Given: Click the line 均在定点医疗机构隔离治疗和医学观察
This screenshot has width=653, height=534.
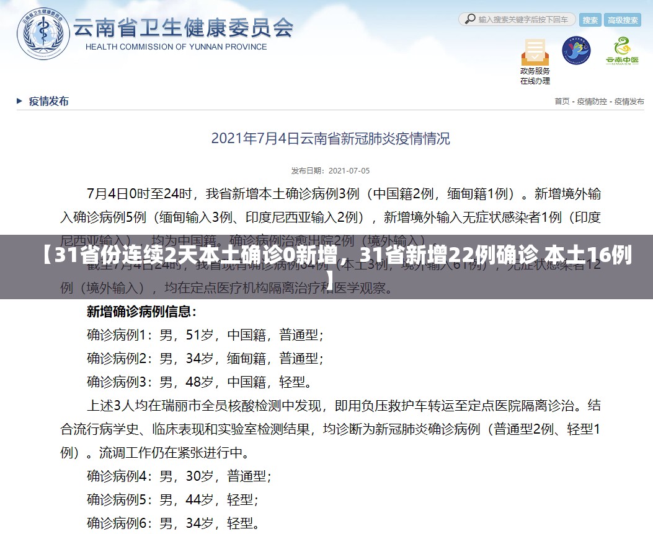Looking at the screenshot, I should [x=278, y=288].
